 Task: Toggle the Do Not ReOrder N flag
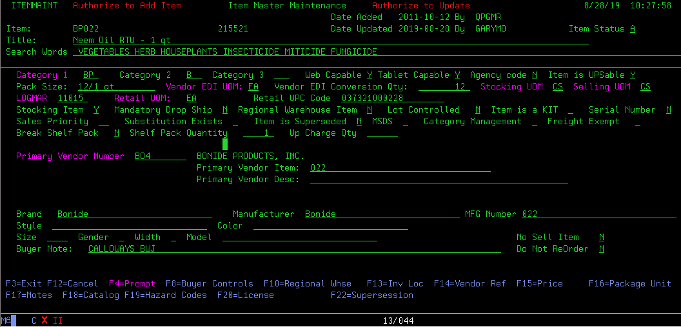pyautogui.click(x=602, y=249)
